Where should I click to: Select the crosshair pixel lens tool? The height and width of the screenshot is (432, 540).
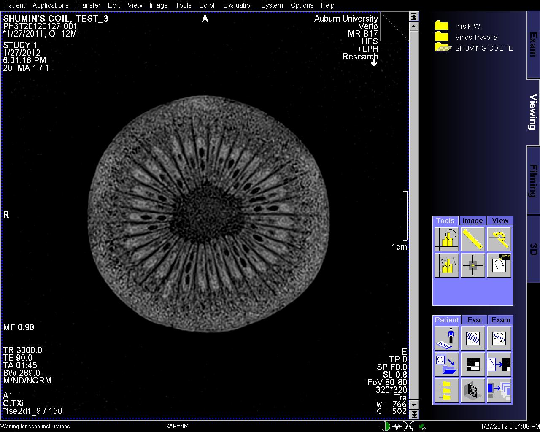(472, 265)
